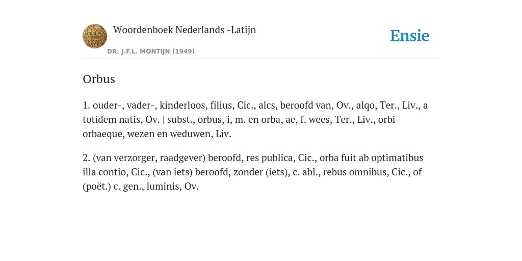The height and width of the screenshot is (261, 522).
Task: Select author Dr. J.F.L. Montijn (1949)
Action: tap(151, 51)
